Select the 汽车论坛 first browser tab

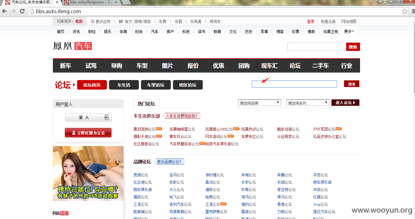pyautogui.click(x=32, y=2)
